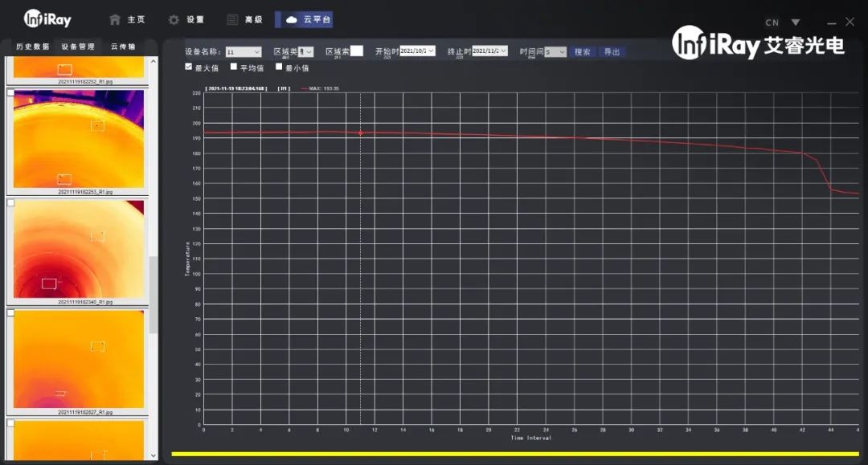The height and width of the screenshot is (465, 868).
Task: Uncheck the 最大值 maximum value checkbox
Action: (x=189, y=67)
